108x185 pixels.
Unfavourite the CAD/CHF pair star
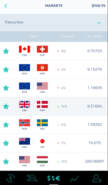click(6, 51)
